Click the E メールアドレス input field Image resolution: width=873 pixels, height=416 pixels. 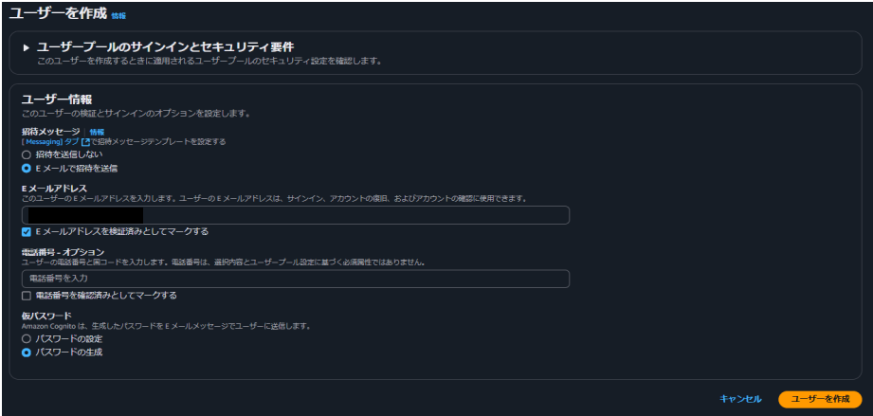(295, 215)
